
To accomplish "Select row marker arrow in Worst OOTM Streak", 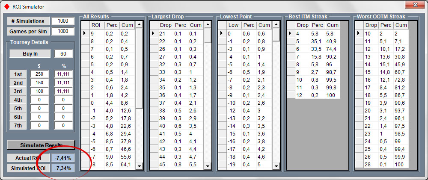I will click(359, 33).
